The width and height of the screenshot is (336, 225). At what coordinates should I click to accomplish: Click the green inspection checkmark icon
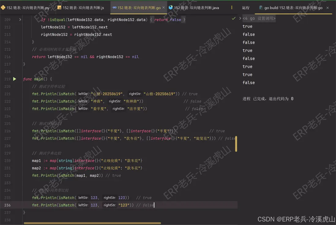pyautogui.click(x=233, y=18)
